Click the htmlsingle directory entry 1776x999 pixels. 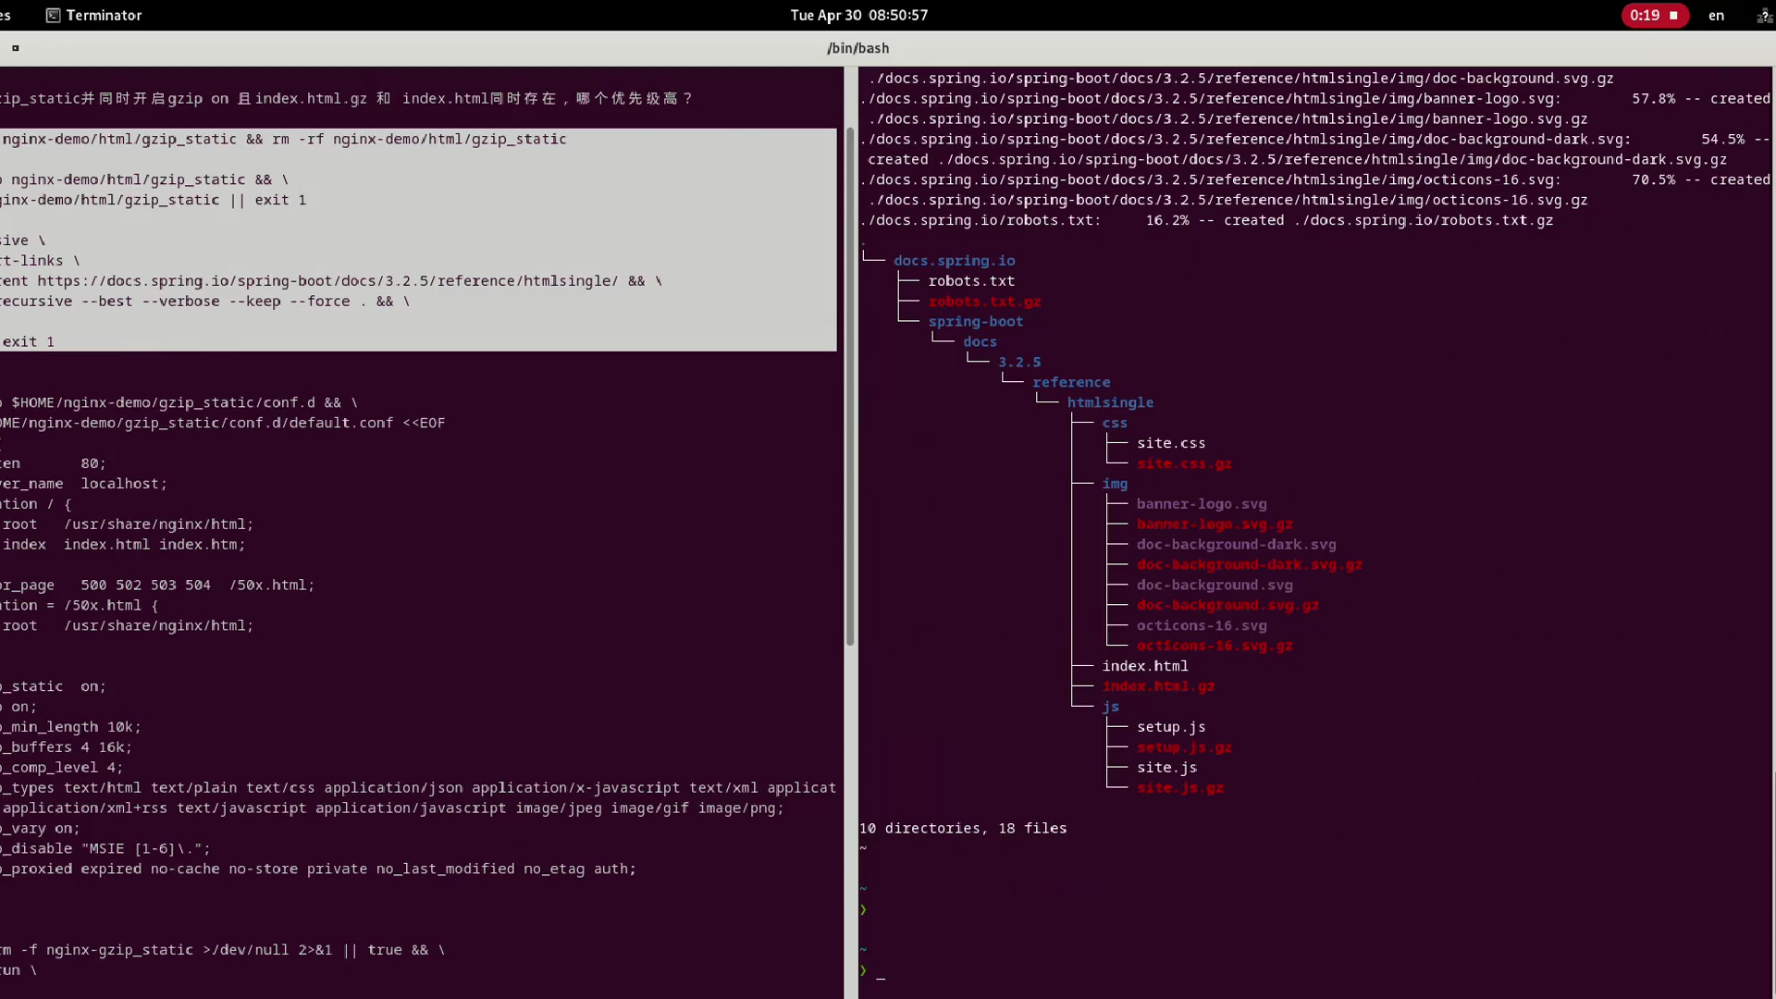pyautogui.click(x=1110, y=402)
